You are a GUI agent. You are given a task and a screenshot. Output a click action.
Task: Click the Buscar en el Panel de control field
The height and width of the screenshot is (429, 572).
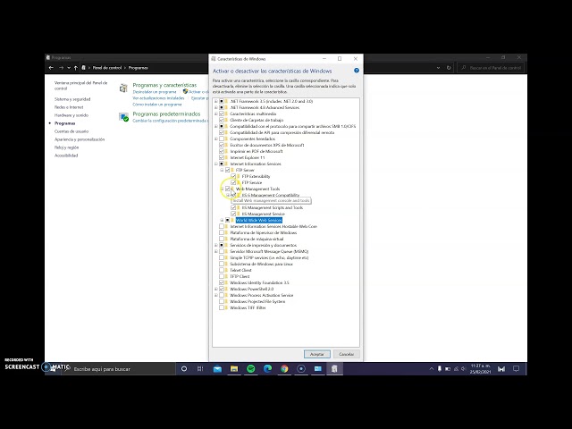point(491,68)
